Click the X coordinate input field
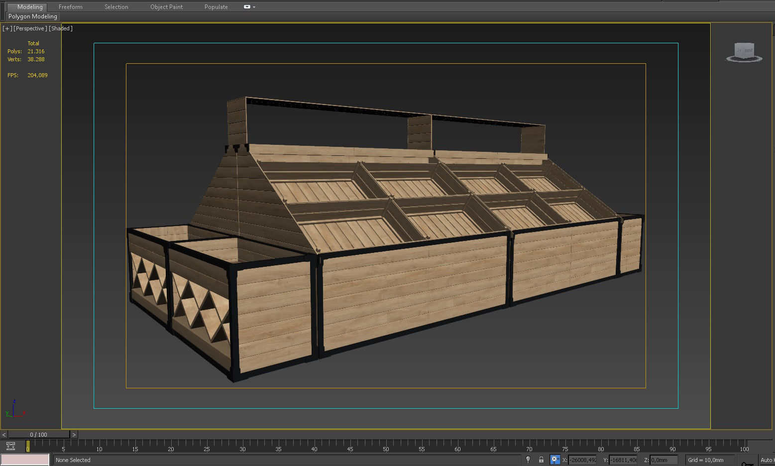 582,460
